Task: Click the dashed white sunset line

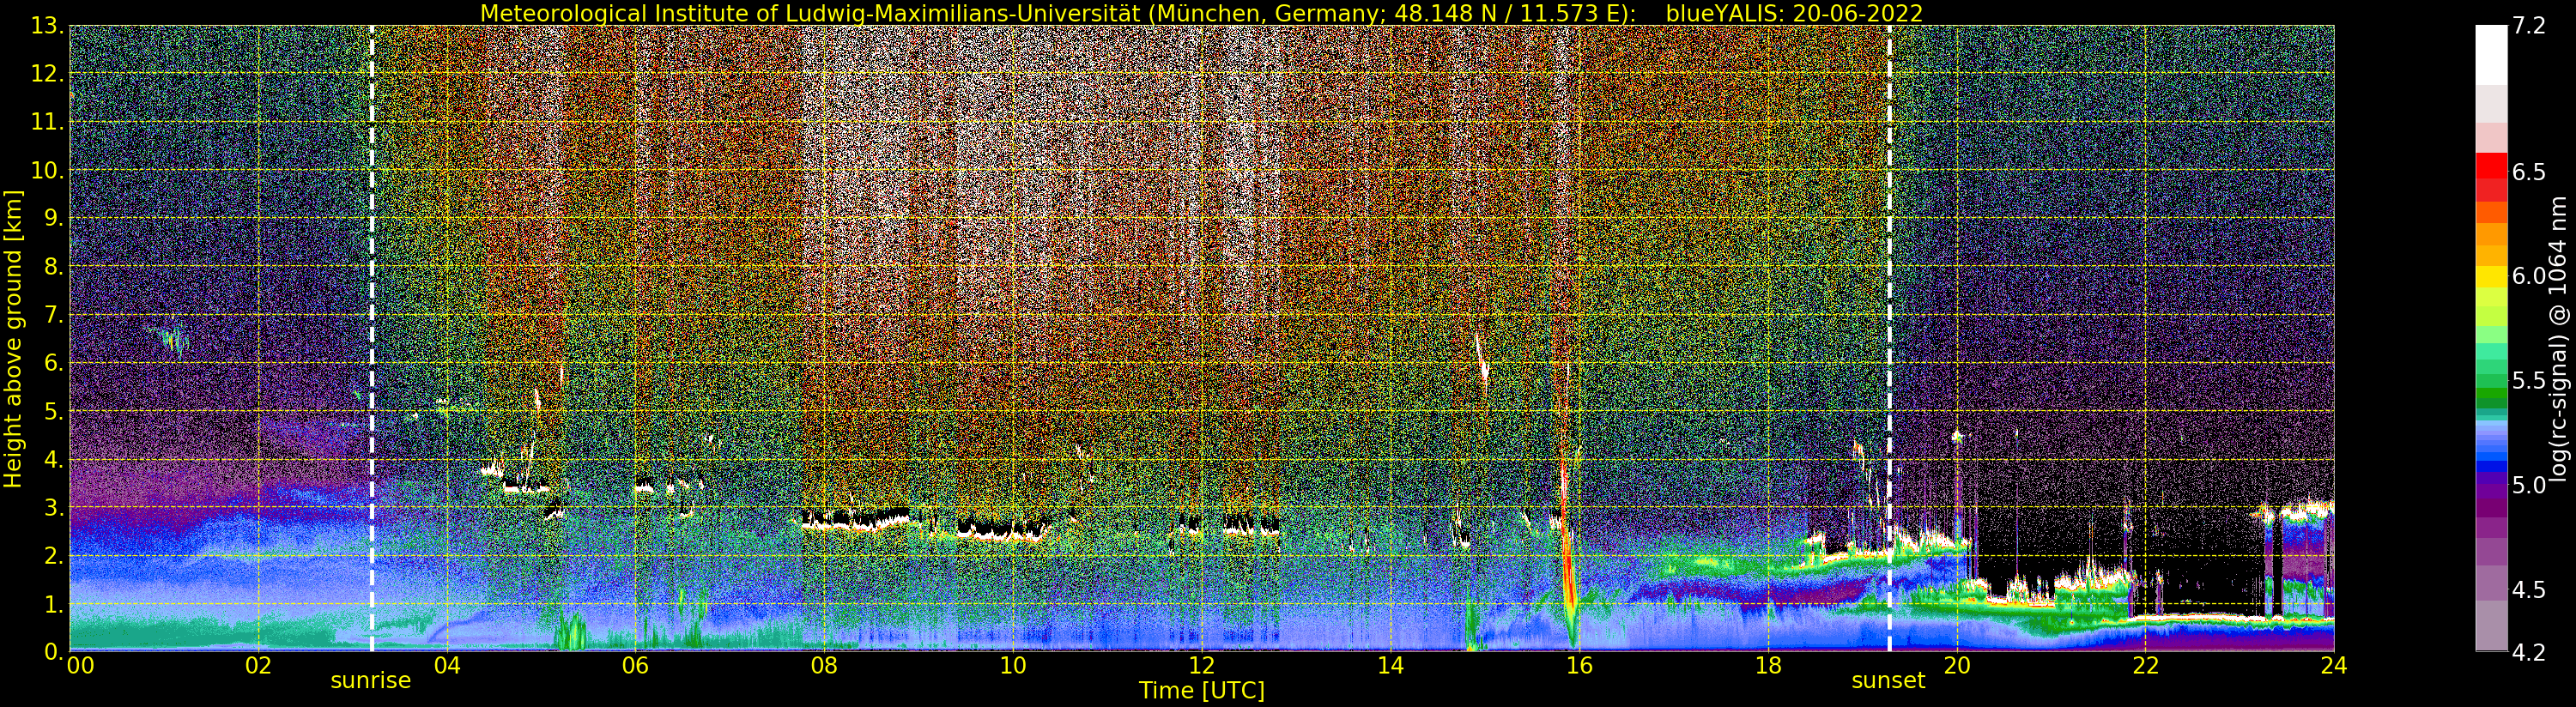Action: tap(1889, 339)
